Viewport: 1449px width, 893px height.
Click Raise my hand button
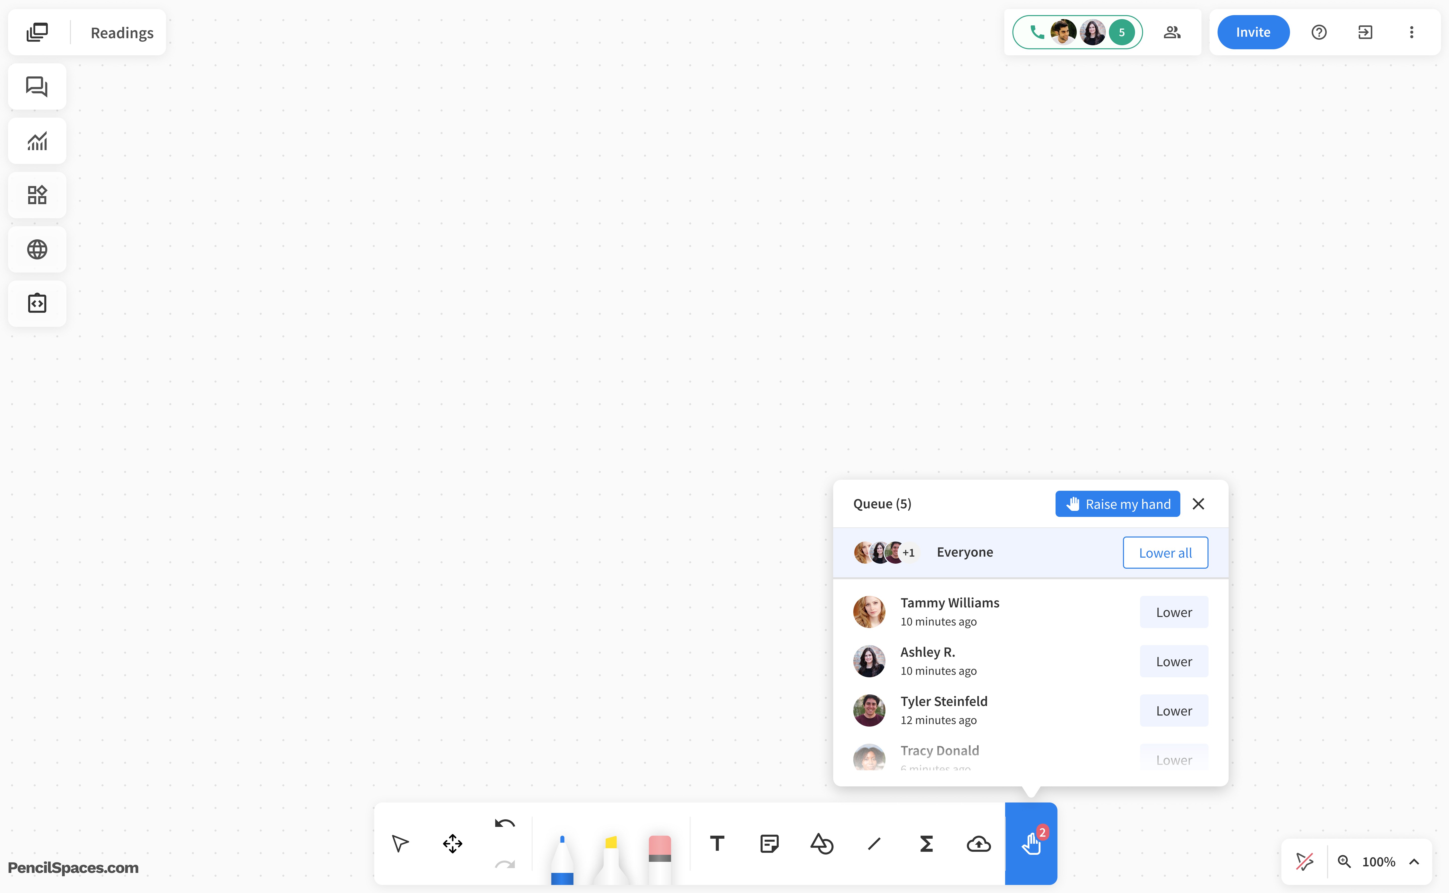pos(1117,504)
